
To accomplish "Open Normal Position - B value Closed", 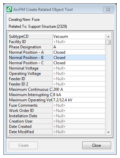I will [79, 58].
